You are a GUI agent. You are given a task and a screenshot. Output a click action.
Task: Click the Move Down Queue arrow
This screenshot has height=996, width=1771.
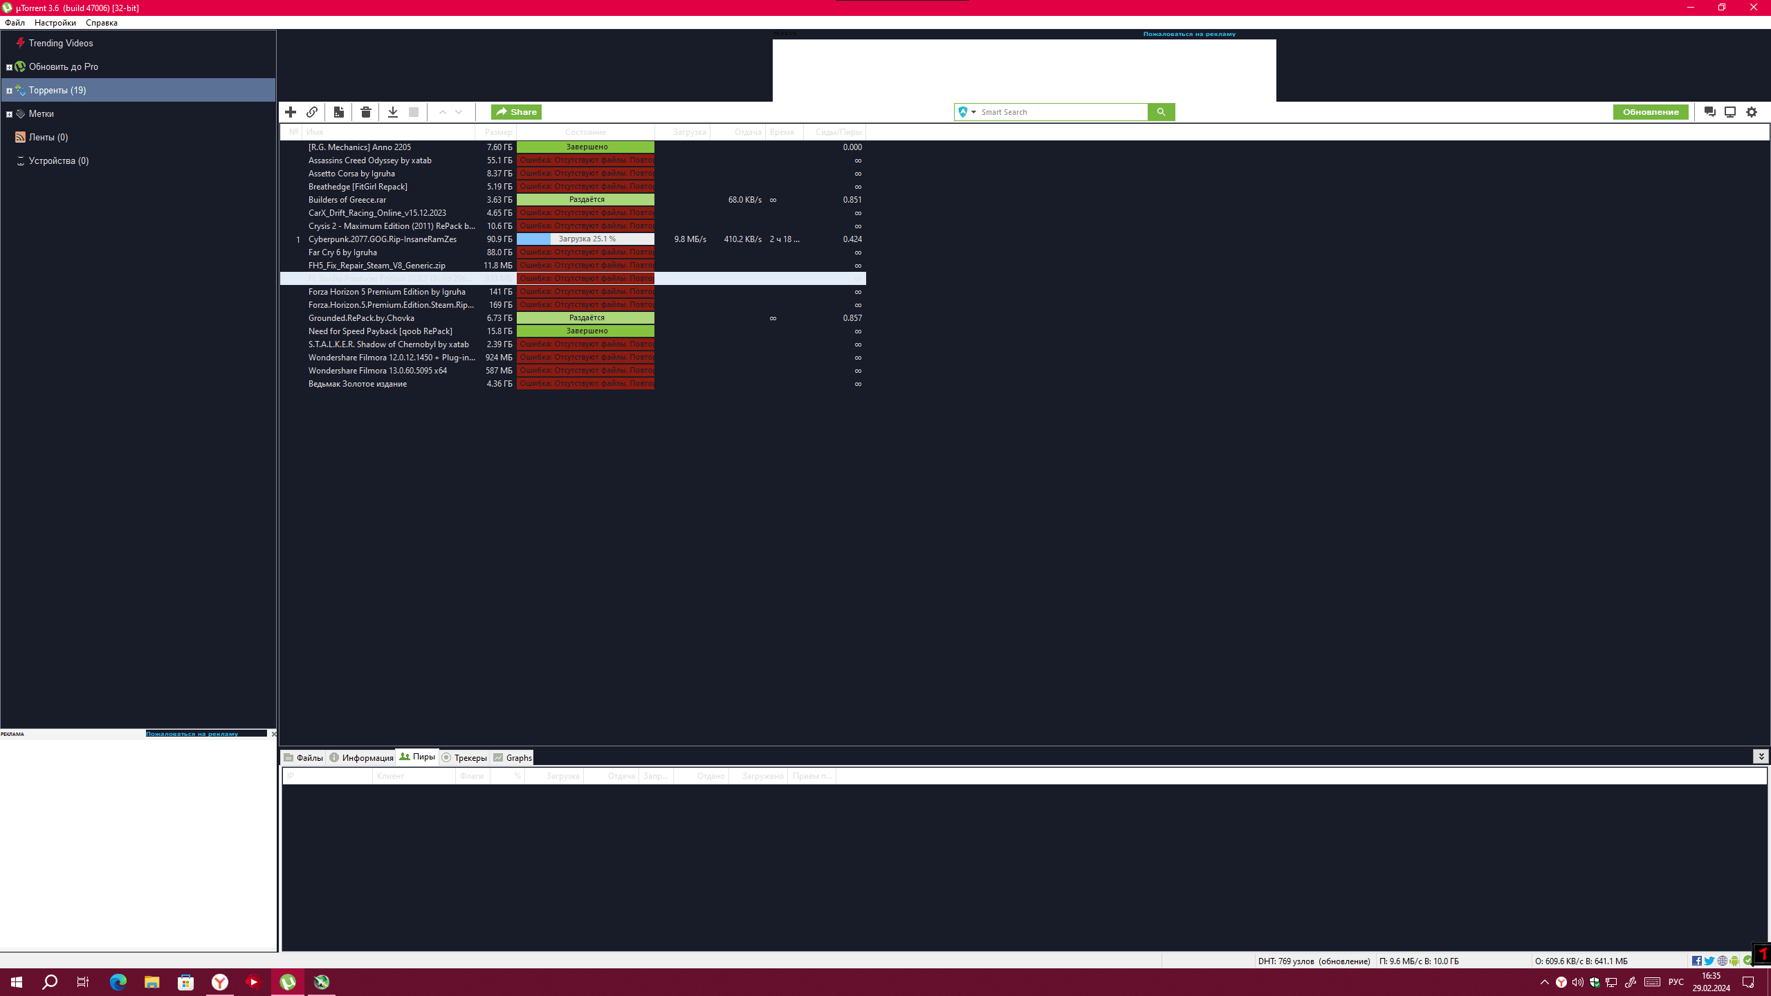click(459, 112)
